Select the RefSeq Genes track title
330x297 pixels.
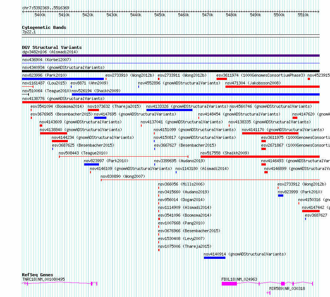pyautogui.click(x=38, y=275)
